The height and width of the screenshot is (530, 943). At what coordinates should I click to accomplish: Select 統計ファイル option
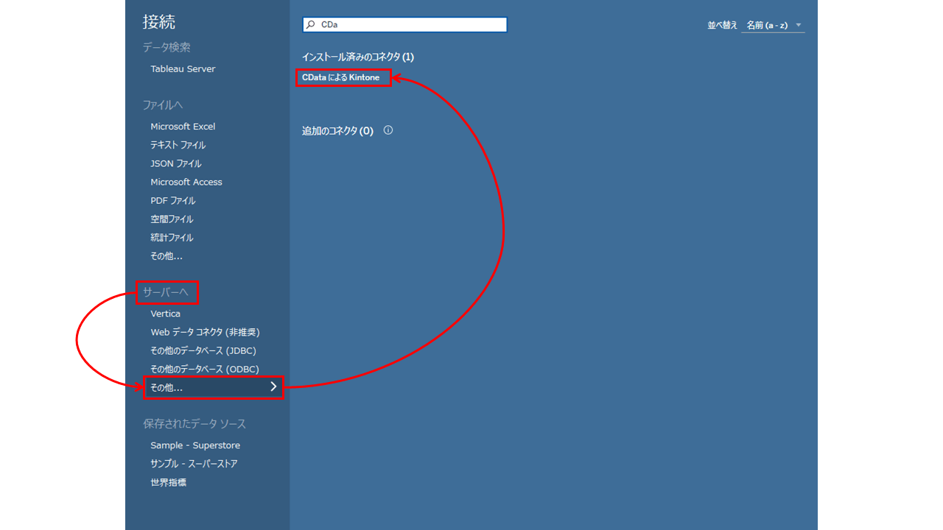[172, 237]
